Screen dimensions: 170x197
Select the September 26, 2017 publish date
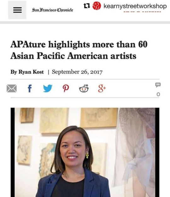coord(77,72)
